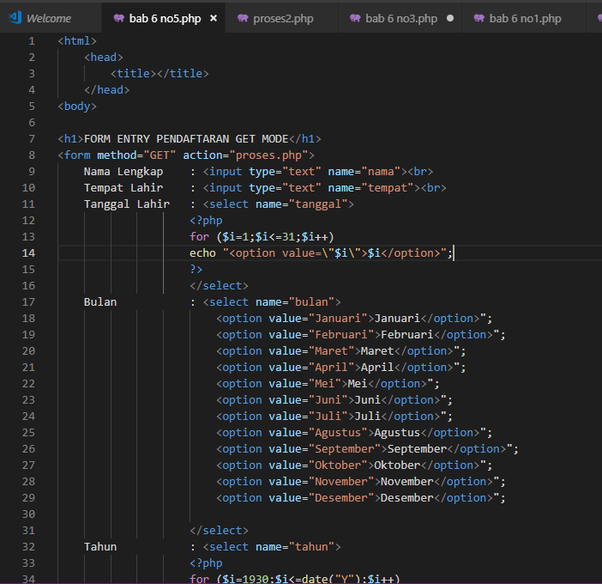Screen dimensions: 602x584
Task: Click the ?> closing tag on line 15
Action: point(196,270)
